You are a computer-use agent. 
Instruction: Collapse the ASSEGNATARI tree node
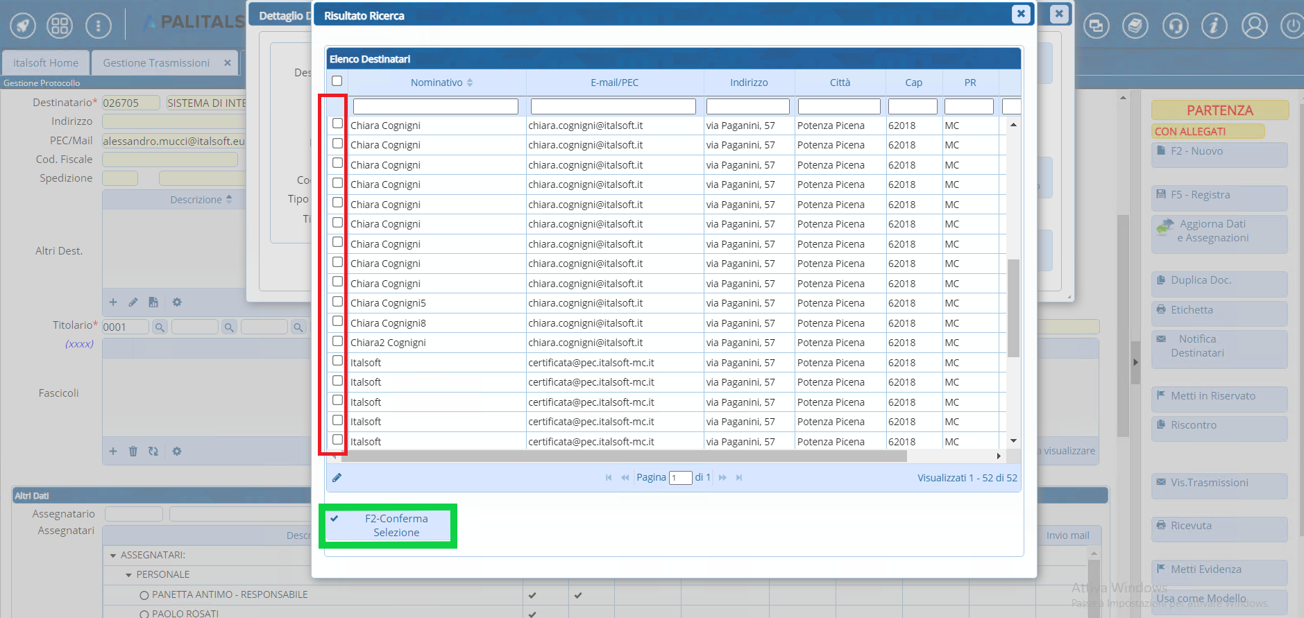[x=113, y=556]
